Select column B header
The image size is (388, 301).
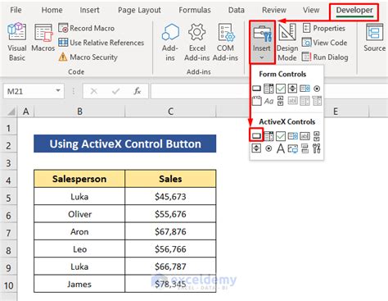coord(79,112)
